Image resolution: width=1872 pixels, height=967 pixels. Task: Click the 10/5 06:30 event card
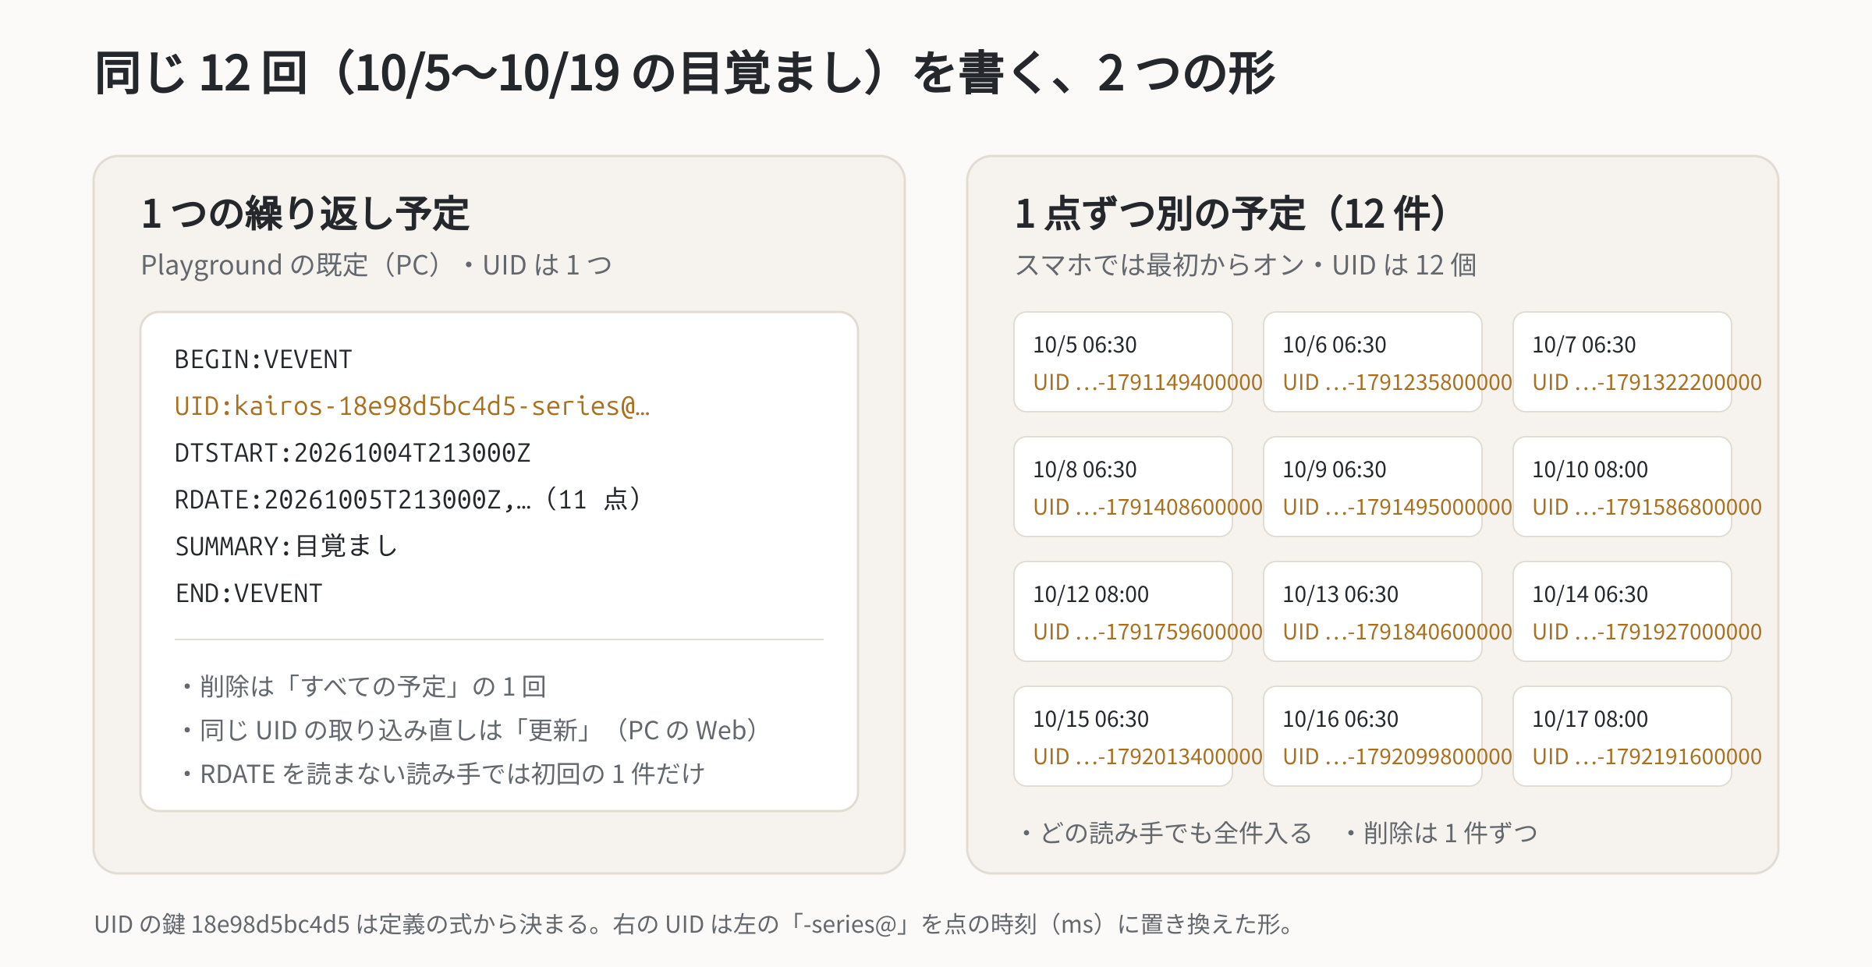pyautogui.click(x=1123, y=362)
